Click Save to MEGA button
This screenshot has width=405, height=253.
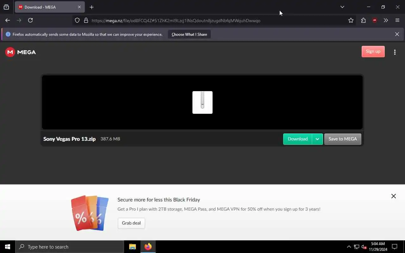343,139
